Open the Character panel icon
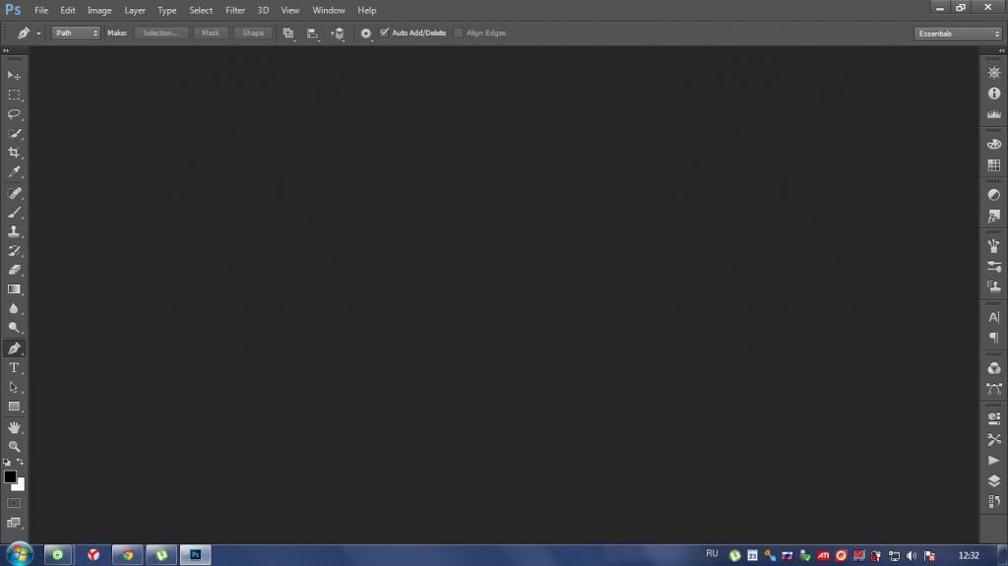 pyautogui.click(x=994, y=317)
